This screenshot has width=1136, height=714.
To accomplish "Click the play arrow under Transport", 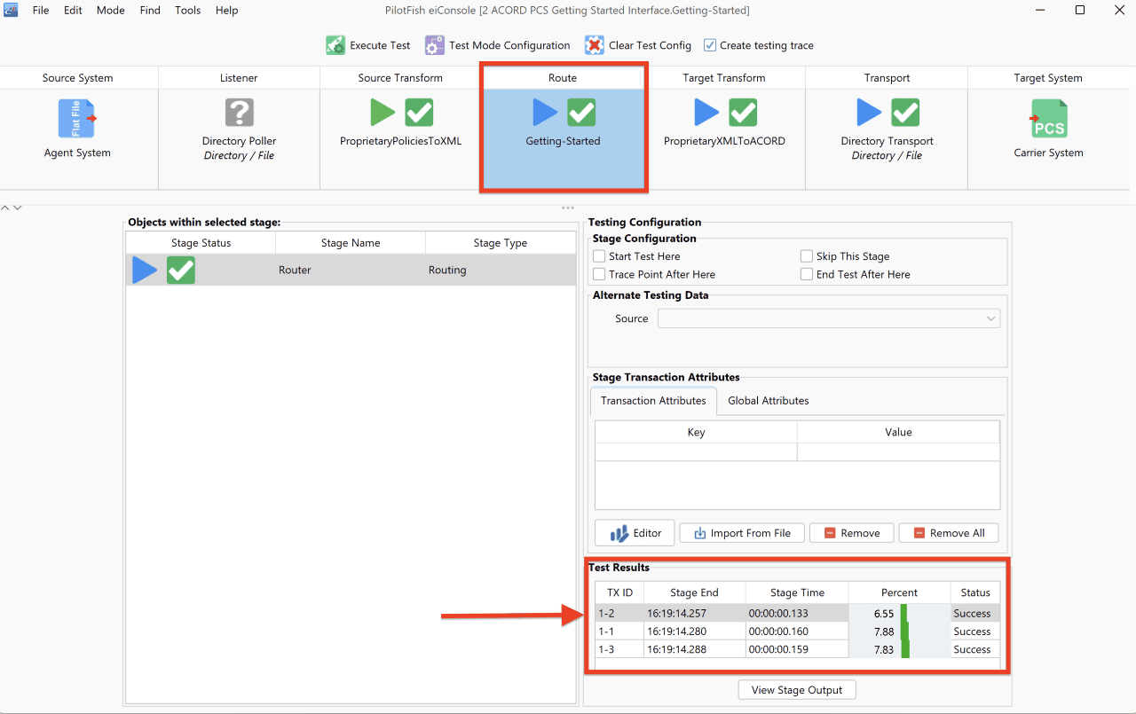I will tap(870, 113).
